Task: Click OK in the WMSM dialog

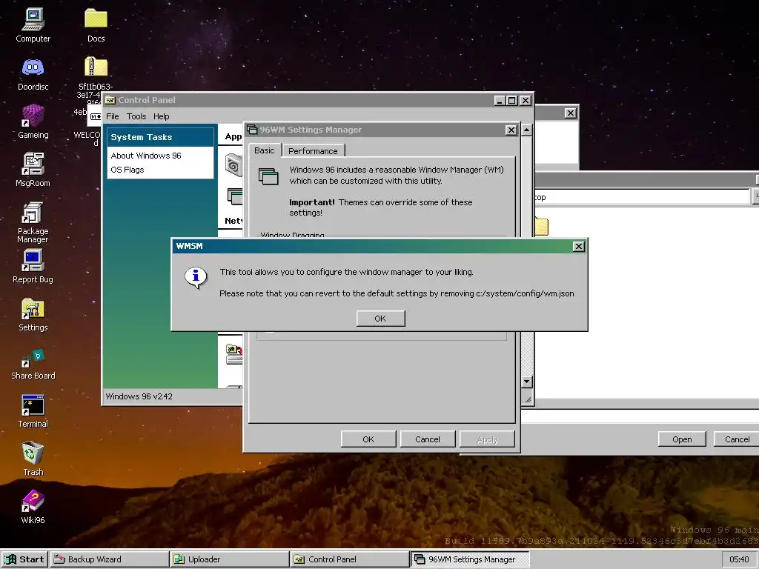Action: coord(380,319)
